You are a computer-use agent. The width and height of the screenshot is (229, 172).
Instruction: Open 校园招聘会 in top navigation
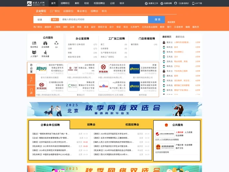99,3
